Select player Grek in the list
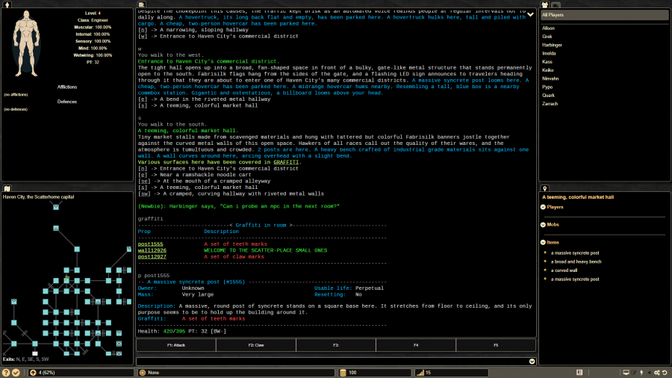This screenshot has width=672, height=378. tap(547, 37)
